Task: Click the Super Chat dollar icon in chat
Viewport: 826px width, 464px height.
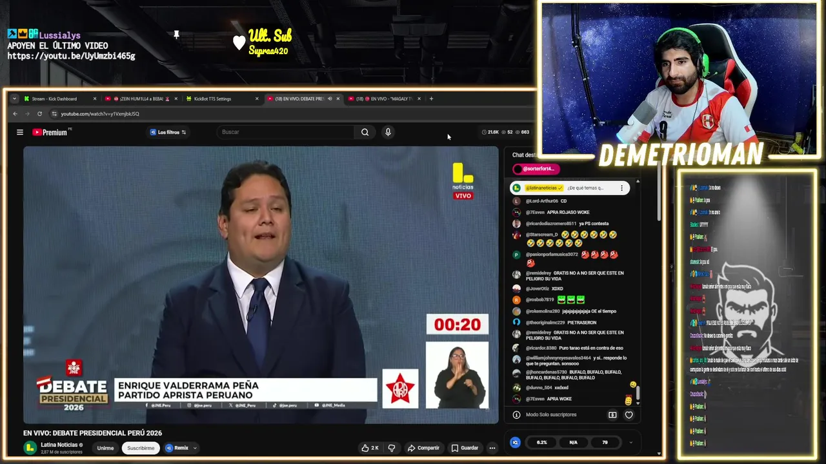Action: [x=612, y=415]
